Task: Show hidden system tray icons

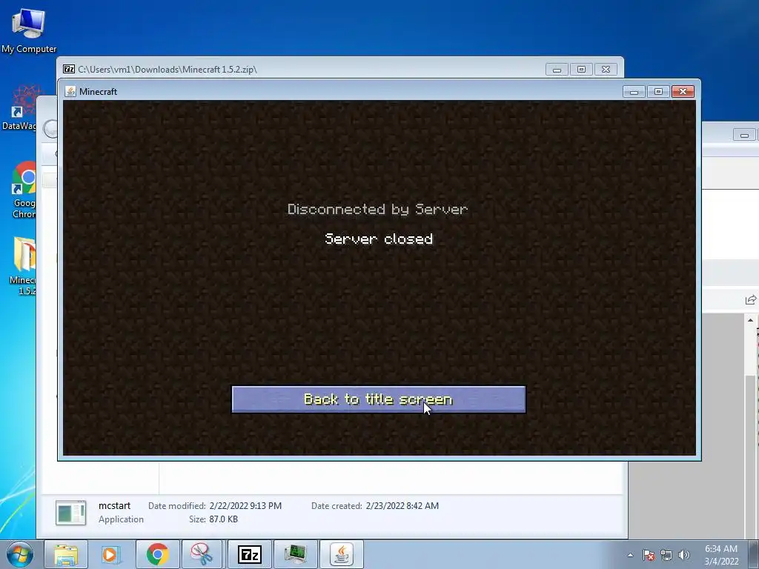Action: (630, 555)
